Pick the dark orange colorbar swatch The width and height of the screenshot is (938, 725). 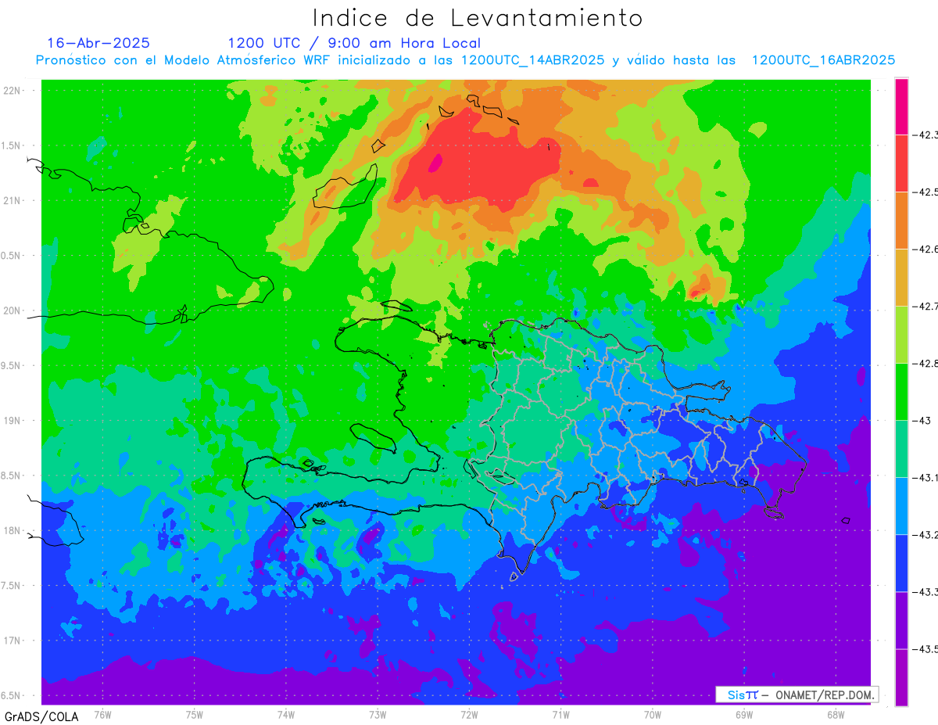point(901,221)
